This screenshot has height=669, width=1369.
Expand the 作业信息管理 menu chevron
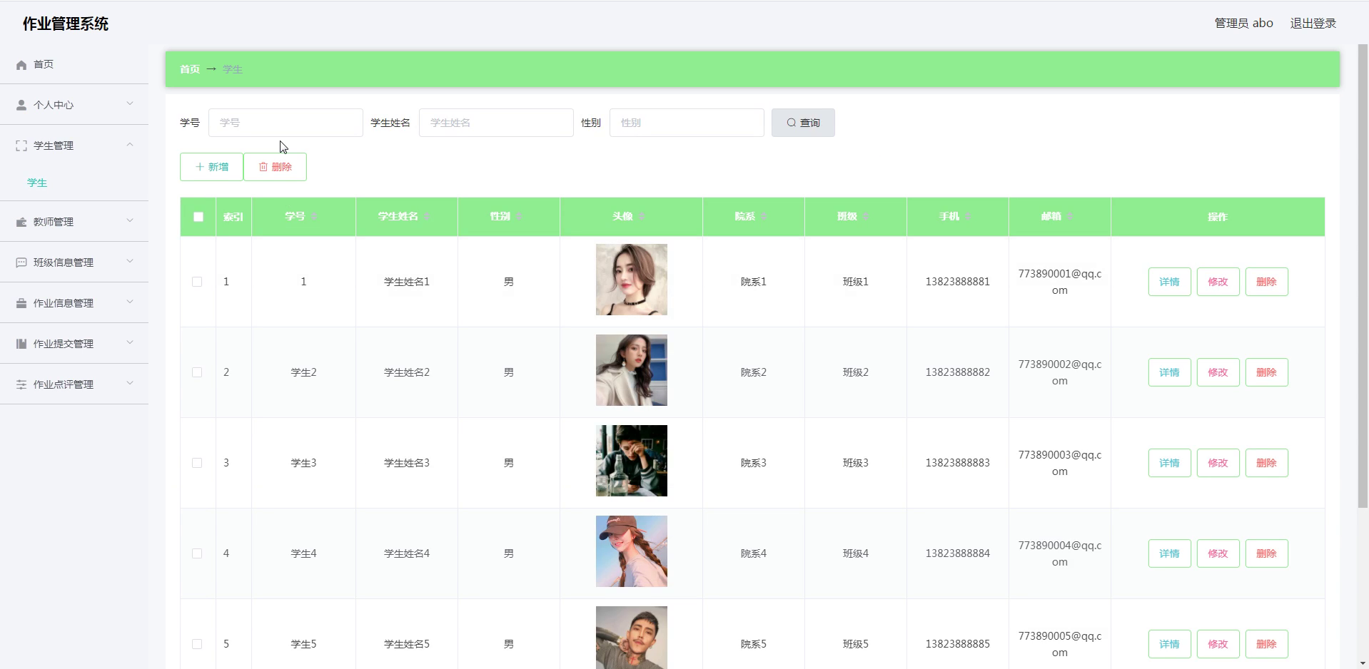tap(130, 302)
